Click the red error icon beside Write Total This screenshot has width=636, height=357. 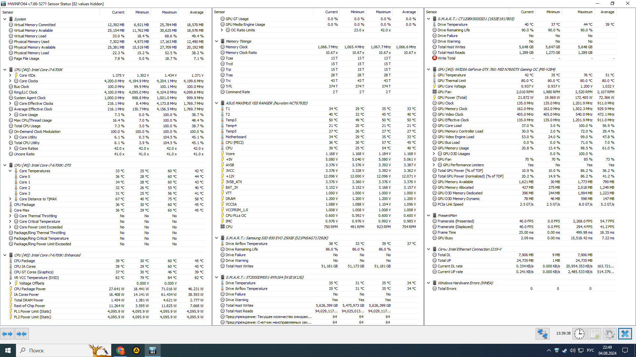[x=435, y=58]
